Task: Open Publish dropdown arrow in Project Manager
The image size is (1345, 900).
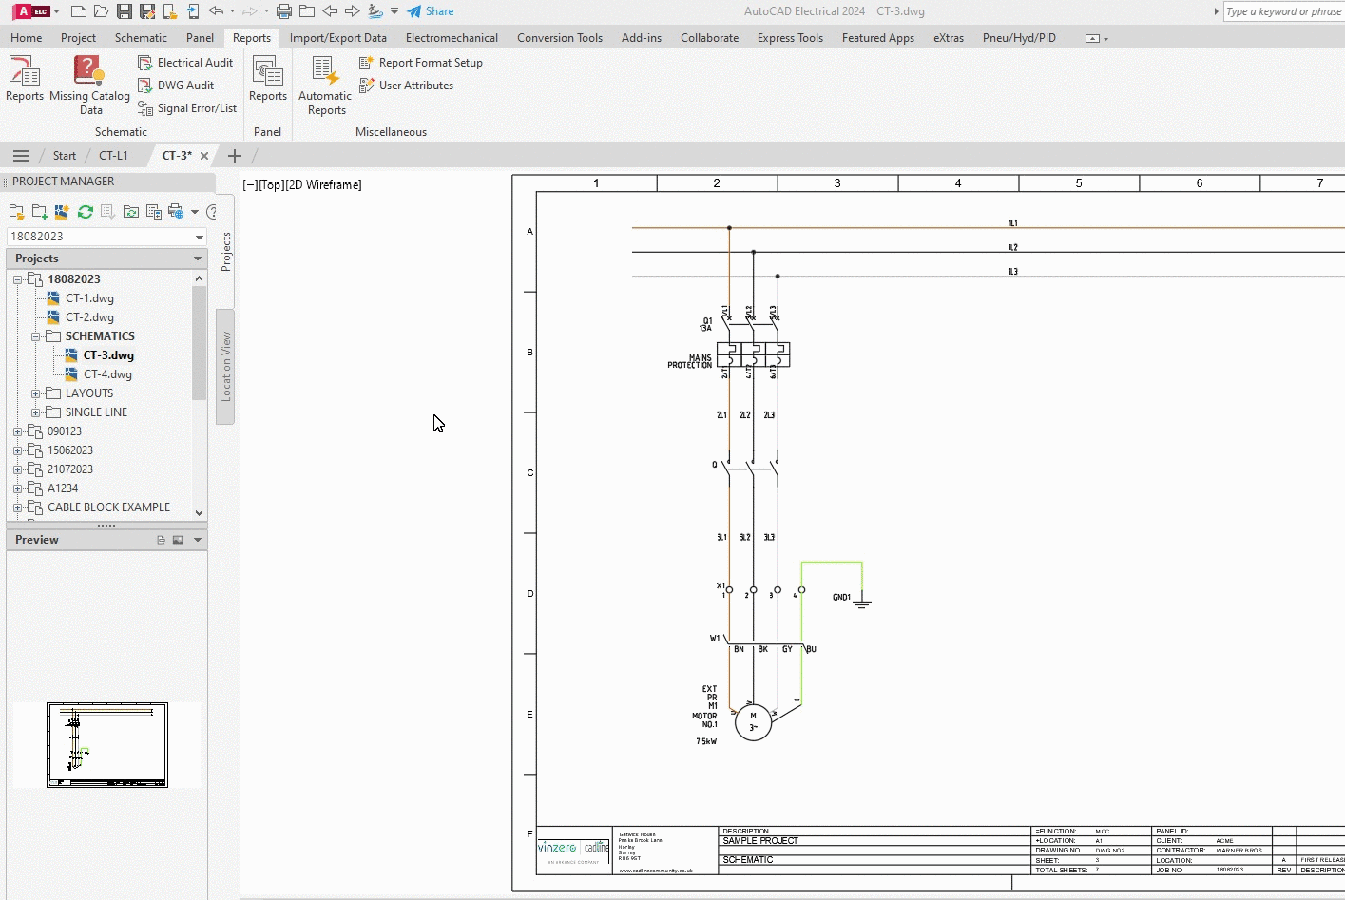Action: click(195, 212)
